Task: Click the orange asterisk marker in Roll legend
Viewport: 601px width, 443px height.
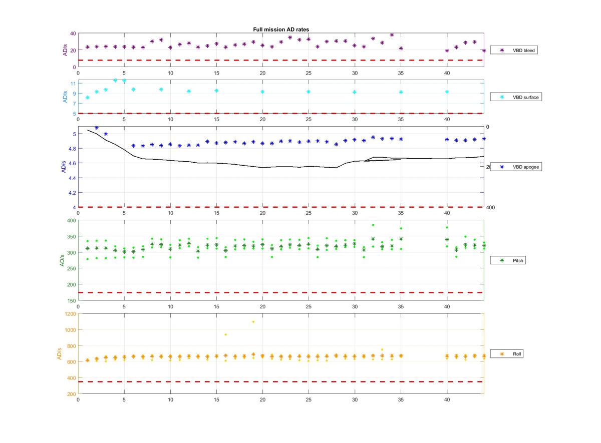Action: [x=501, y=354]
